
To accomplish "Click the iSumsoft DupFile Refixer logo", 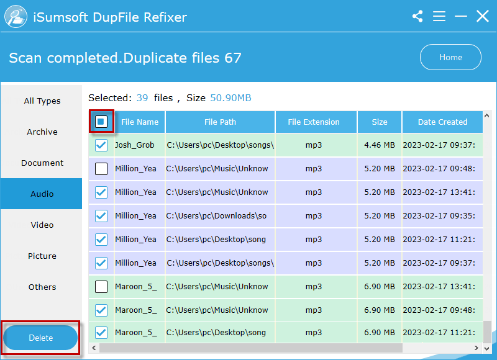I will click(x=16, y=17).
